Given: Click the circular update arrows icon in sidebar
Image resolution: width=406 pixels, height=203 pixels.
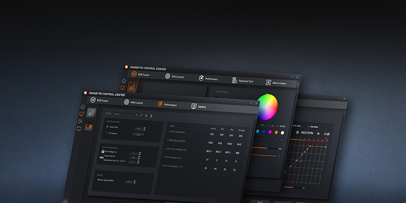Looking at the screenshot, I should pos(79,128).
